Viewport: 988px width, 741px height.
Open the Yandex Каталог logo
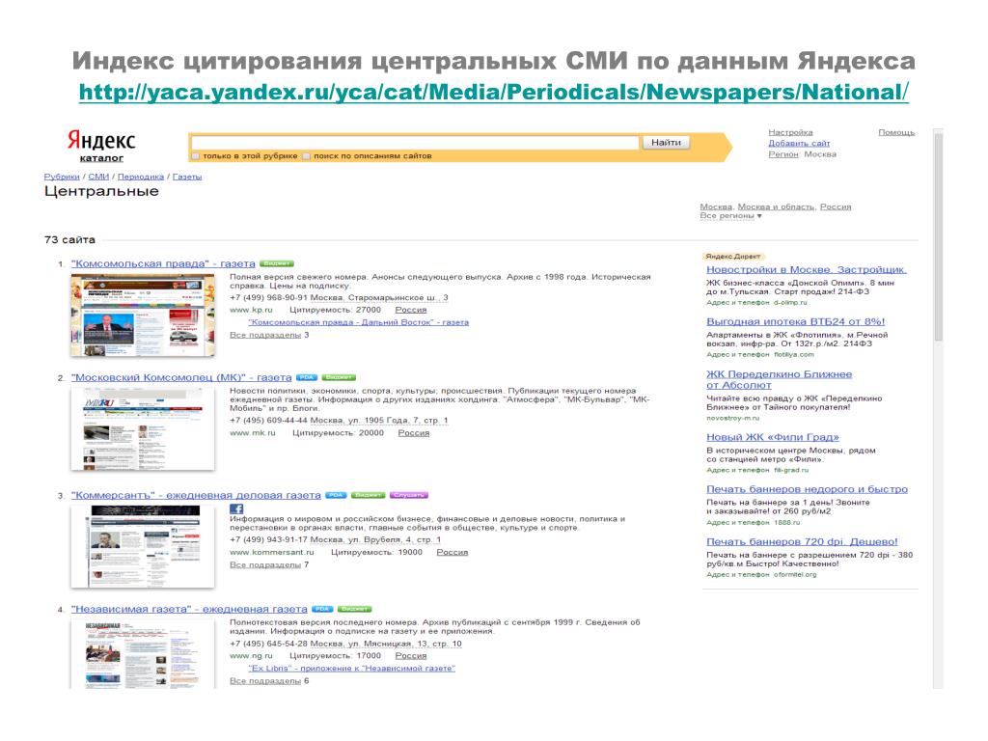100,147
